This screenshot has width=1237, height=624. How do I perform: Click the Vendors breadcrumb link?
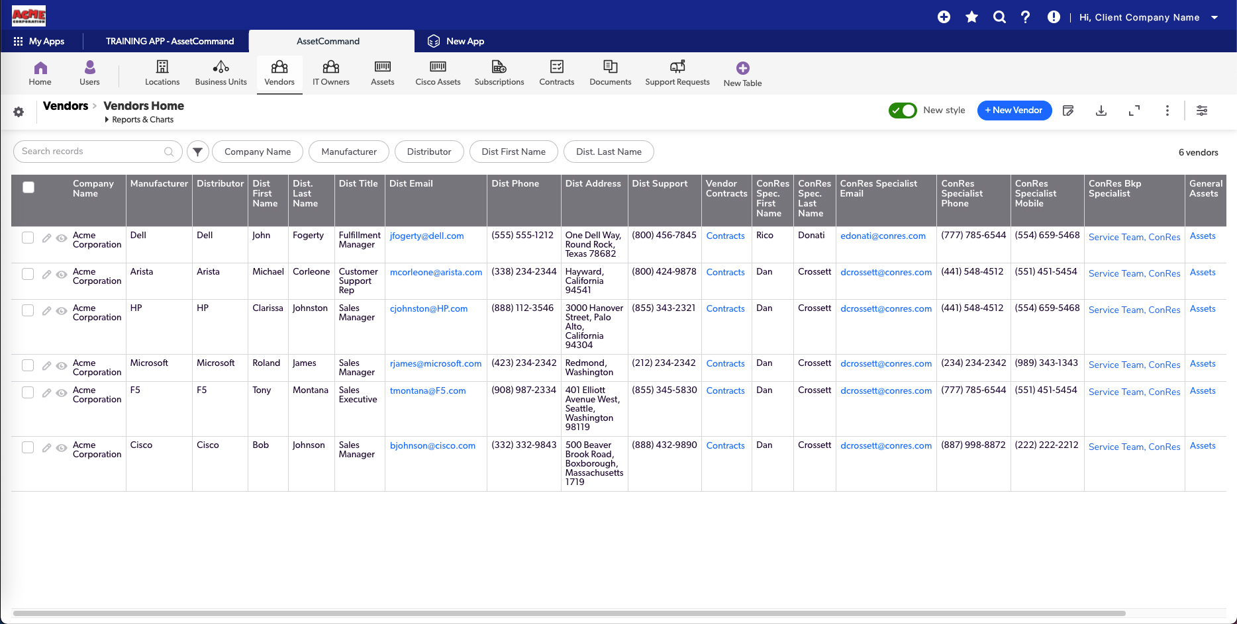(x=66, y=106)
